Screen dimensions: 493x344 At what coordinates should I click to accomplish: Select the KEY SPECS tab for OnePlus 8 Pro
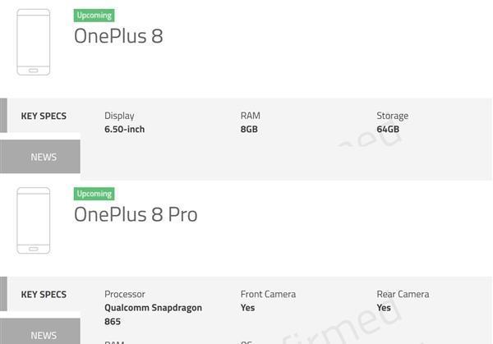44,294
